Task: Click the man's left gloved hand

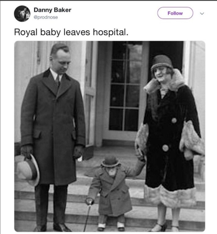Action: (x=78, y=151)
